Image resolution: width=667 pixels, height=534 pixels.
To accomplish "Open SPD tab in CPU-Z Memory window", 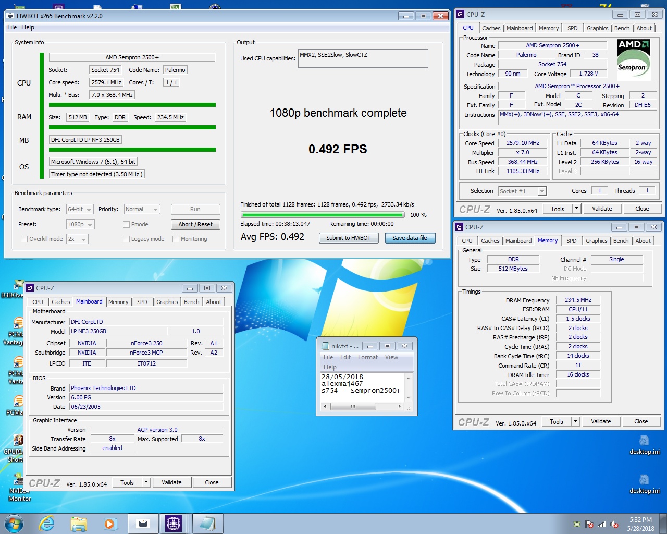I will point(572,241).
